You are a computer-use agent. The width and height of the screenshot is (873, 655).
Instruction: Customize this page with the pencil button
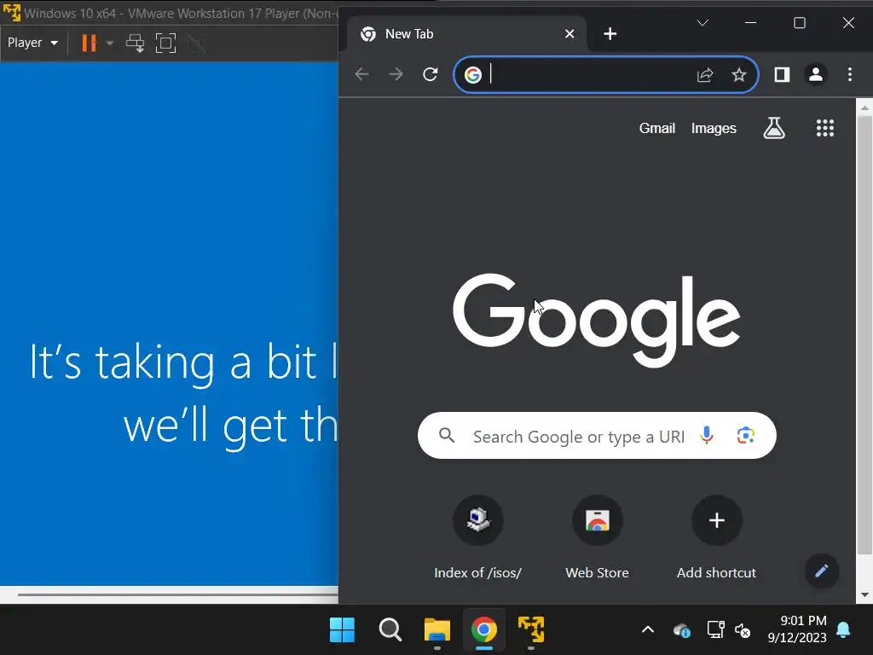[822, 571]
